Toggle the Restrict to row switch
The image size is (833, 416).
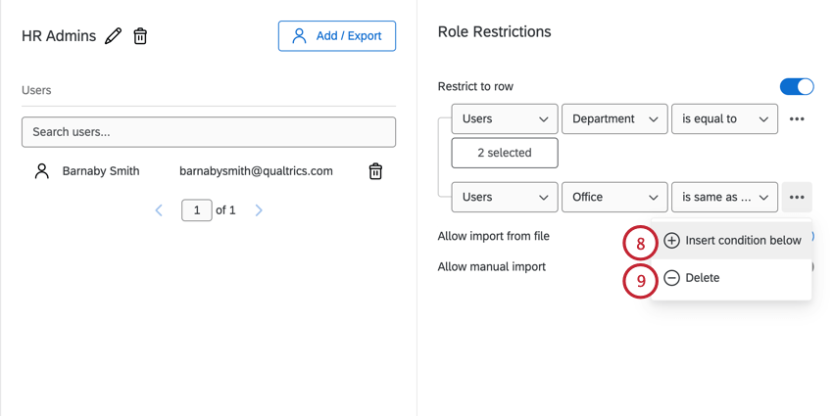pyautogui.click(x=797, y=86)
